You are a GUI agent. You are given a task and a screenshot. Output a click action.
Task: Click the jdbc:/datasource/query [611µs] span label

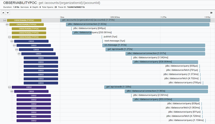pos(185,112)
